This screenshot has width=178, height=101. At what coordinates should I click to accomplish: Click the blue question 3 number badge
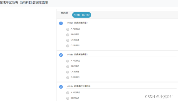(x=61, y=87)
